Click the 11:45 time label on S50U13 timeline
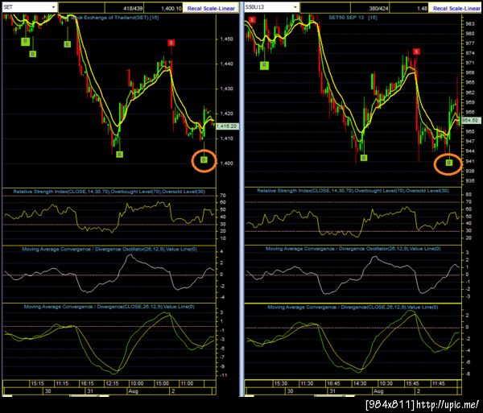Image resolution: width=483 pixels, height=413 pixels. [x=439, y=383]
